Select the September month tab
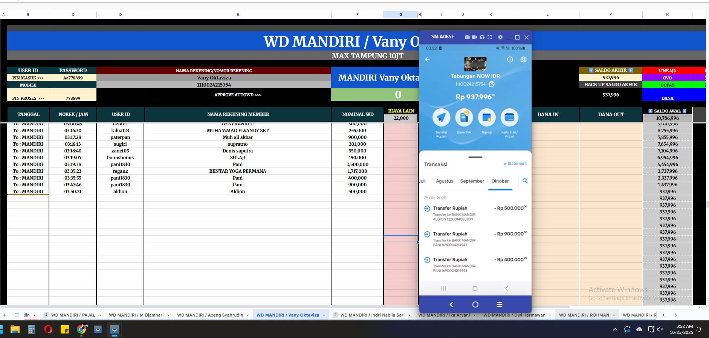This screenshot has width=709, height=338. [x=472, y=181]
